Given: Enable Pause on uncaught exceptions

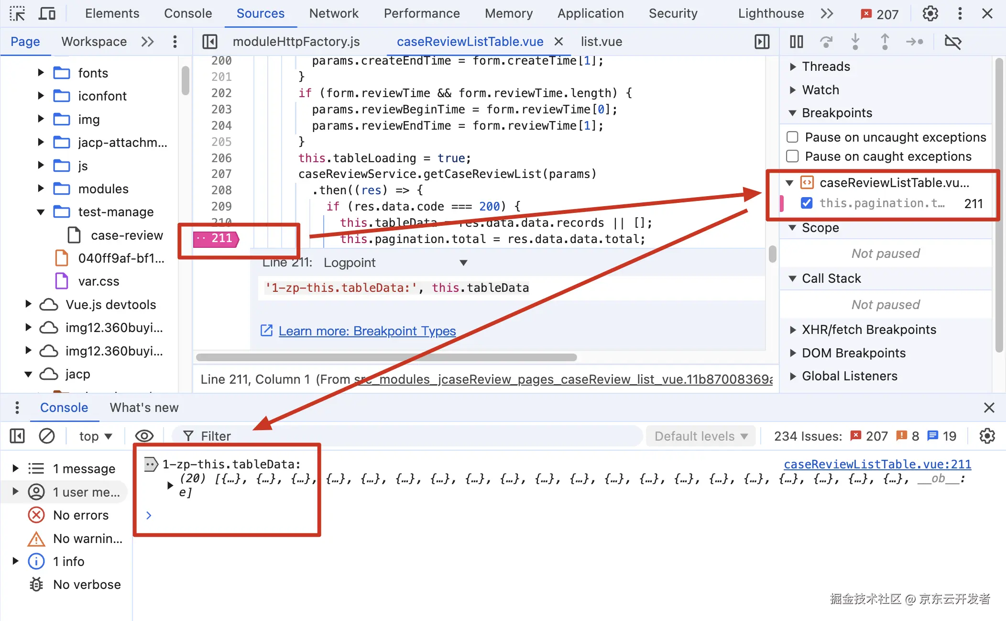Looking at the screenshot, I should point(792,137).
